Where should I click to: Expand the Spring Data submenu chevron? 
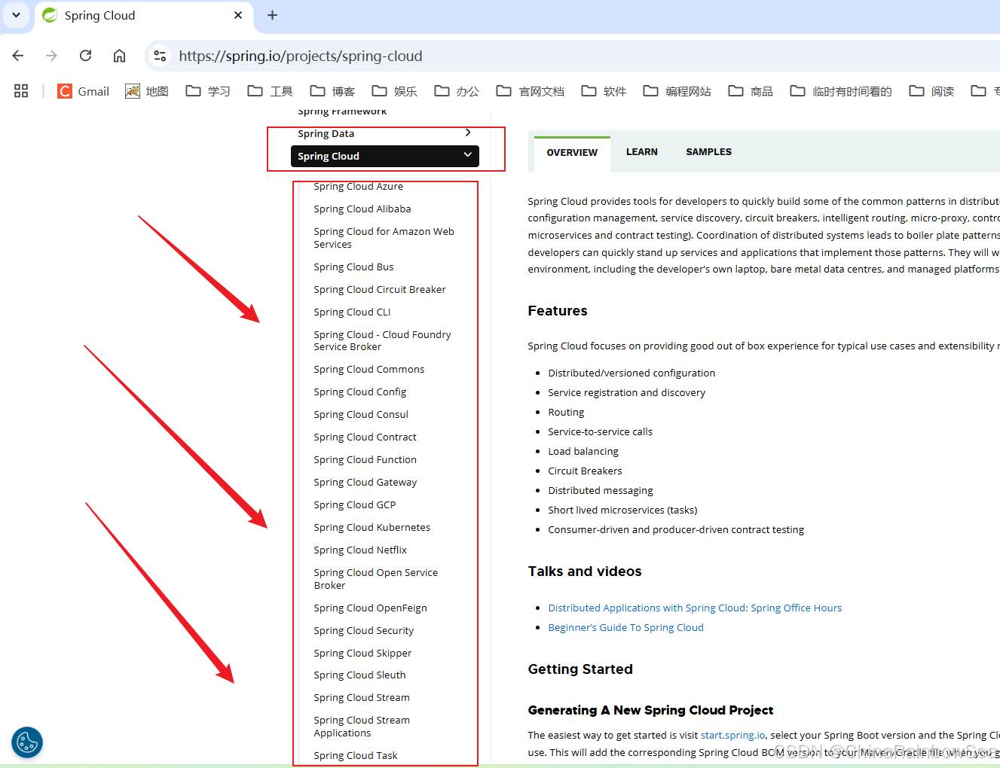[x=468, y=133]
